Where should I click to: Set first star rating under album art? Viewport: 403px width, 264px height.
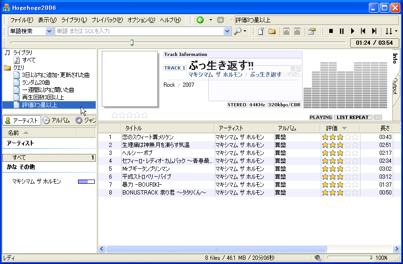point(114,115)
